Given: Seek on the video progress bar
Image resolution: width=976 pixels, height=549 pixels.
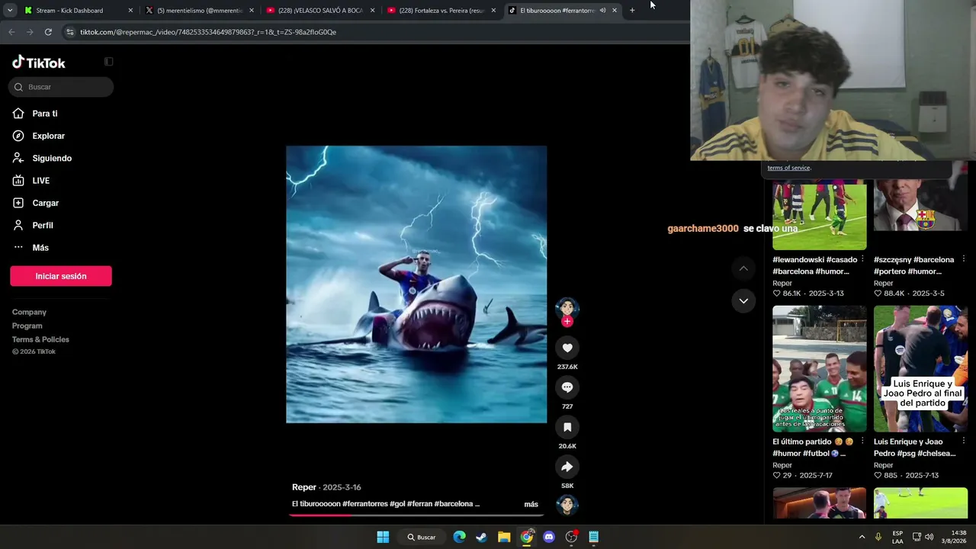Looking at the screenshot, I should (416, 515).
